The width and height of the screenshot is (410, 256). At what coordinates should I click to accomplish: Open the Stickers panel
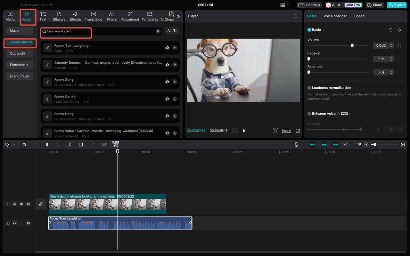[59, 16]
